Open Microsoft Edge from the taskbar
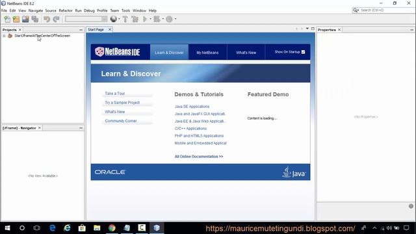Image resolution: width=416 pixels, height=234 pixels. pyautogui.click(x=53, y=228)
